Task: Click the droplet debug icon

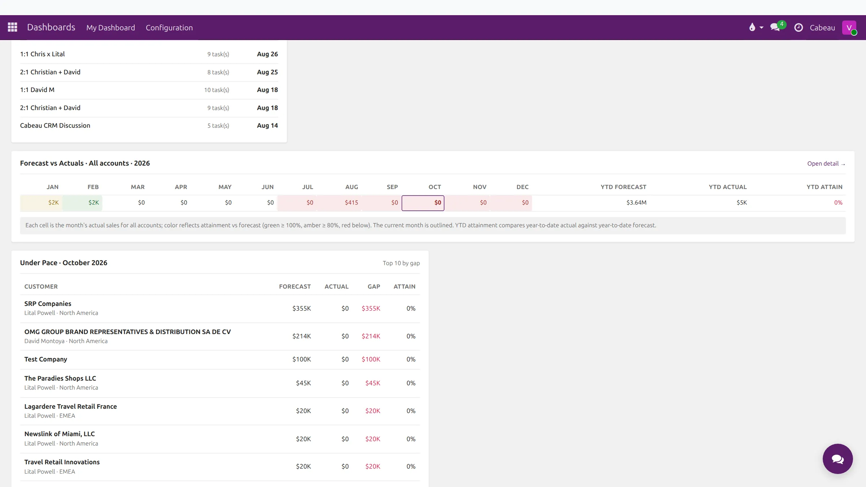Action: [x=752, y=27]
